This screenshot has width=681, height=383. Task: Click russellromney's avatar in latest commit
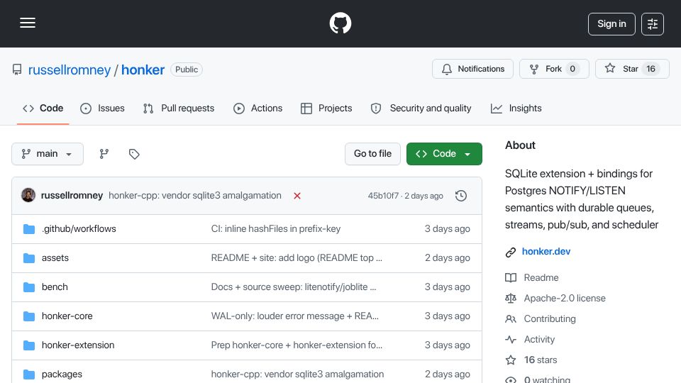click(x=28, y=196)
